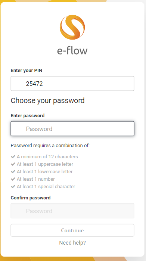Viewport: 146px width, 261px height.
Task: Click the Choose your password heading
Action: coord(48,100)
